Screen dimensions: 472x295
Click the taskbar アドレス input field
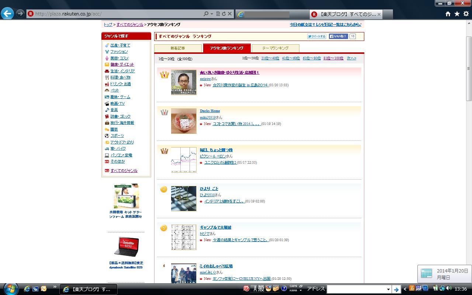[x=356, y=289]
